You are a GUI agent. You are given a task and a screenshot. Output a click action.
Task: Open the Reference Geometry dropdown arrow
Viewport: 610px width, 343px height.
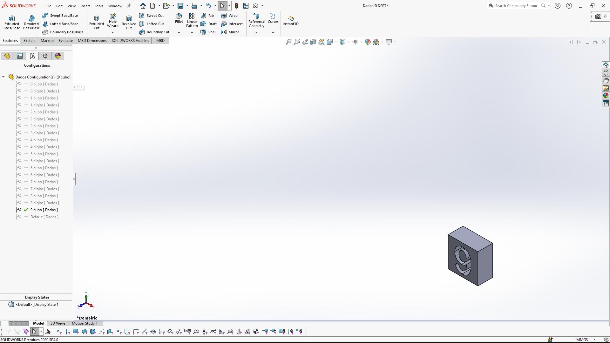pos(256,33)
